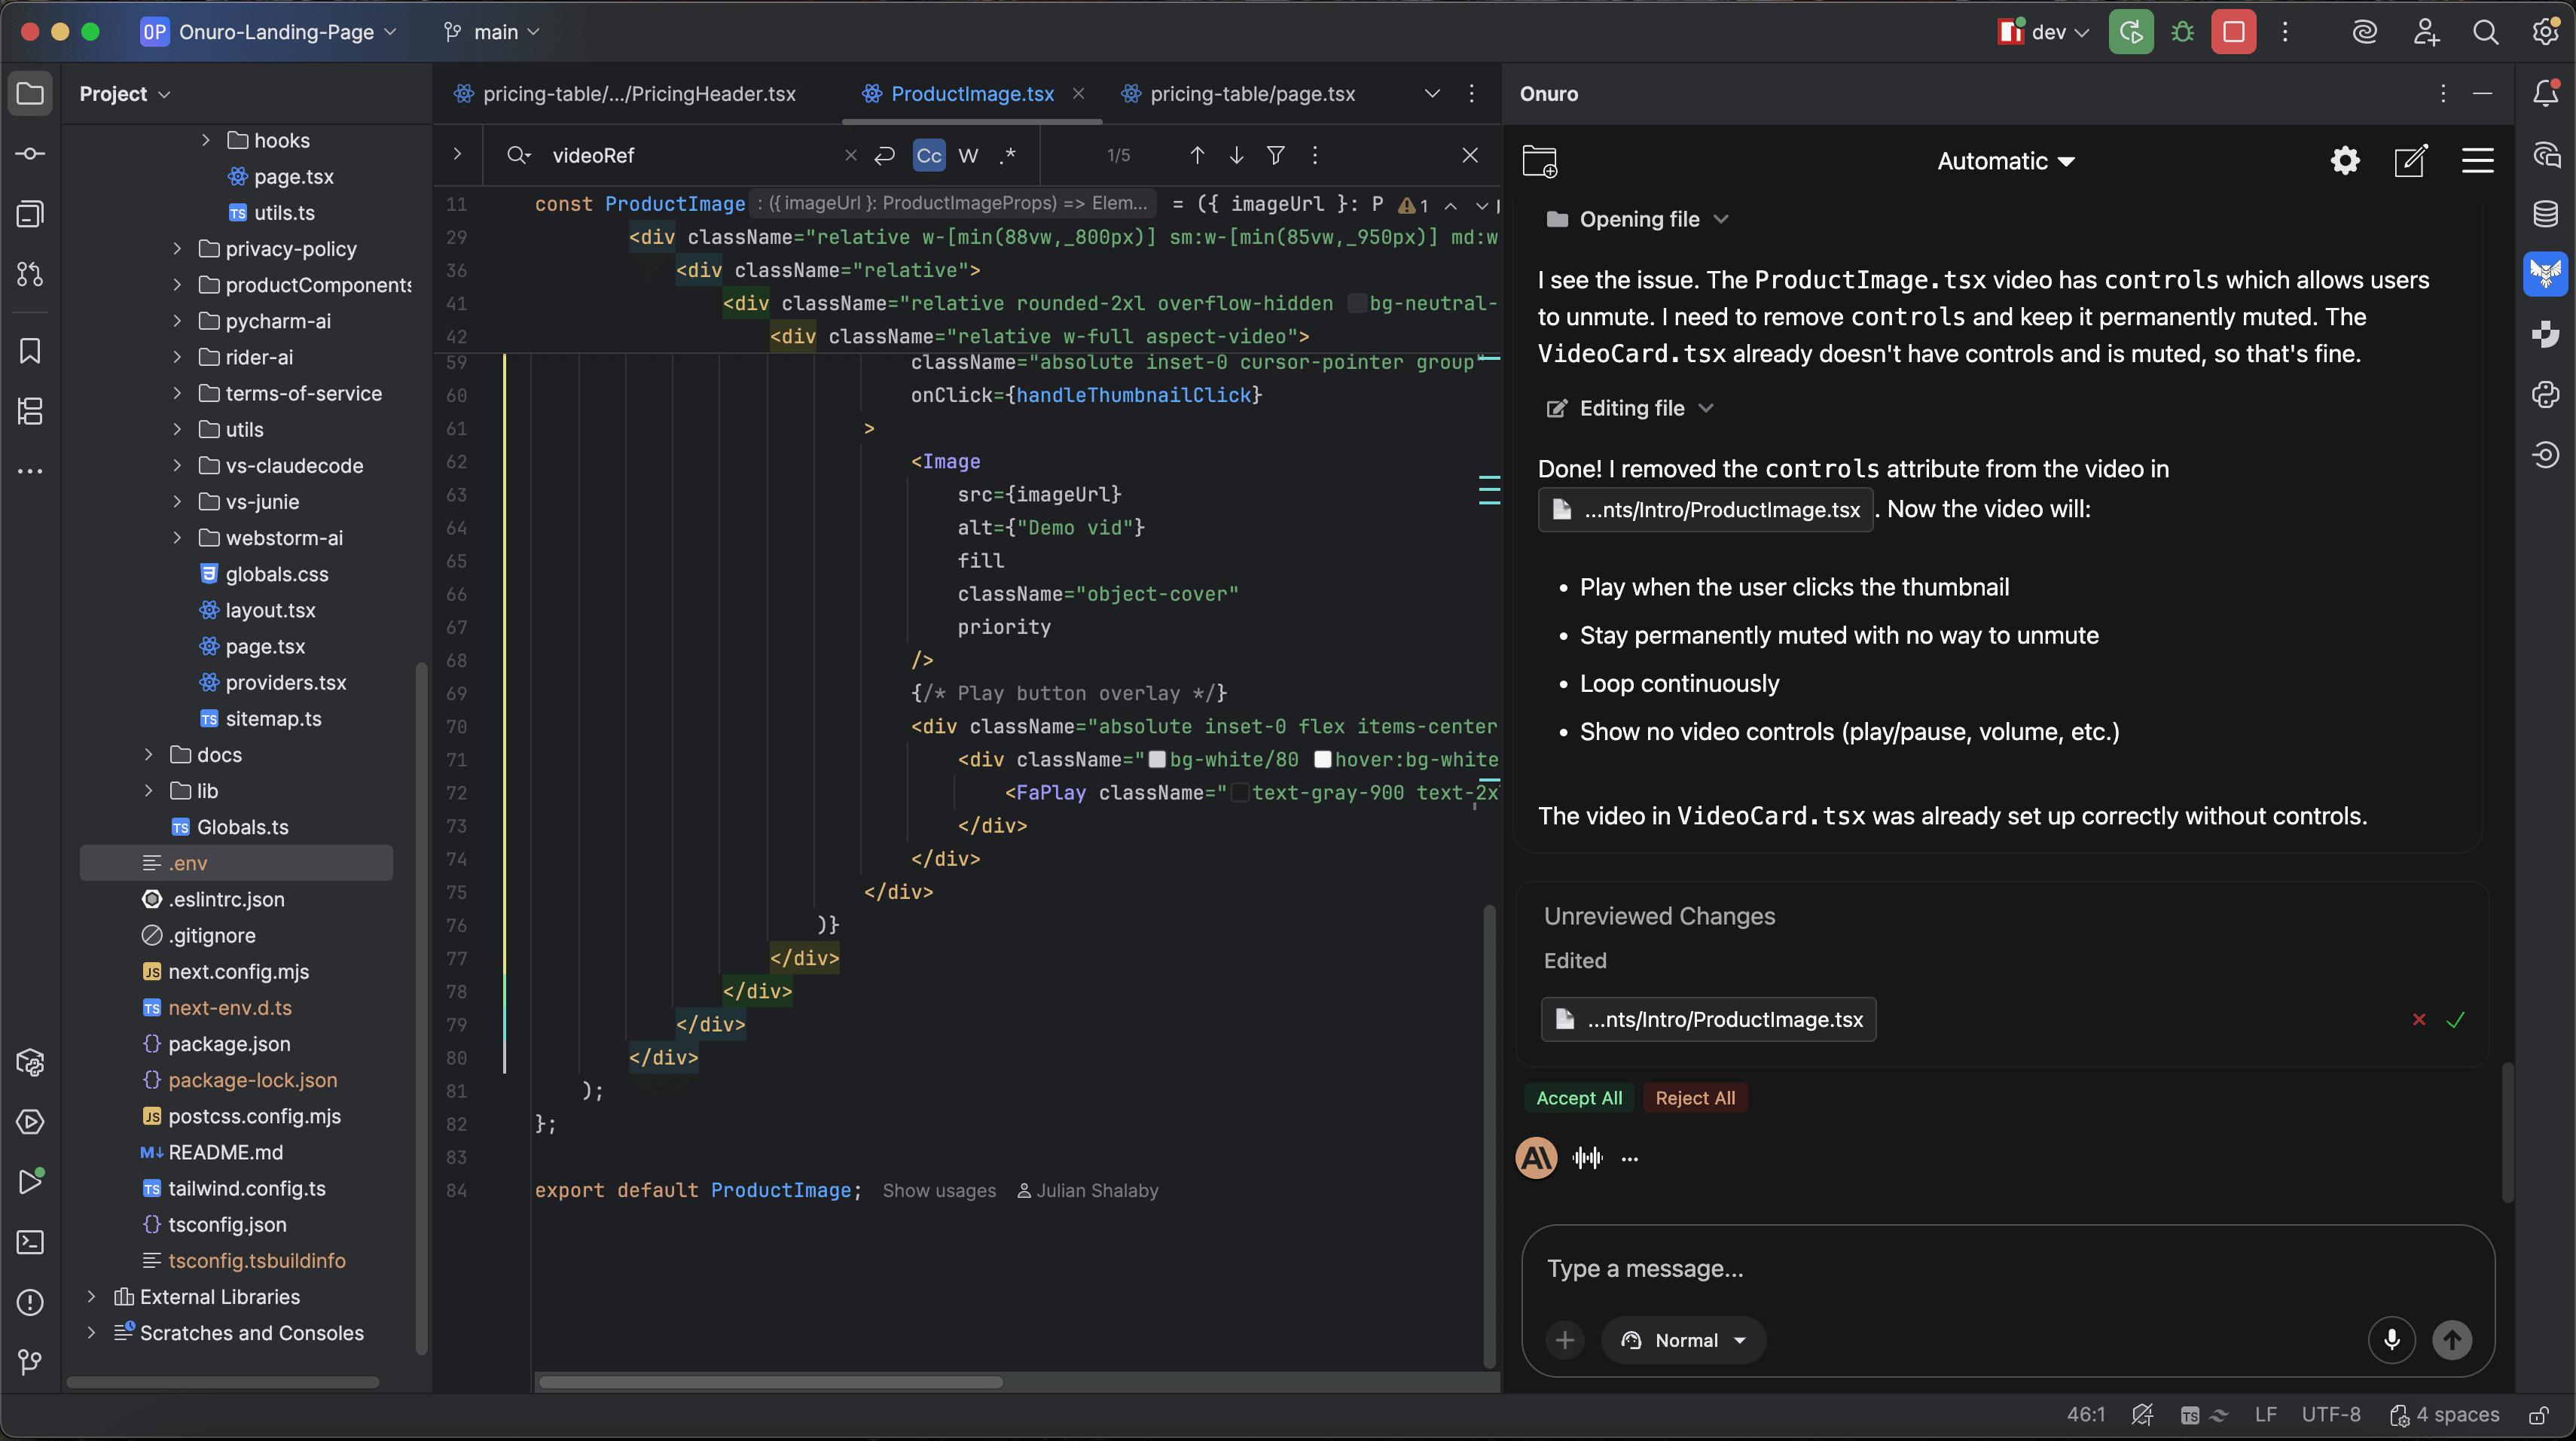The width and height of the screenshot is (2576, 1441).
Task: Click the Reject All button
Action: click(x=1695, y=1097)
